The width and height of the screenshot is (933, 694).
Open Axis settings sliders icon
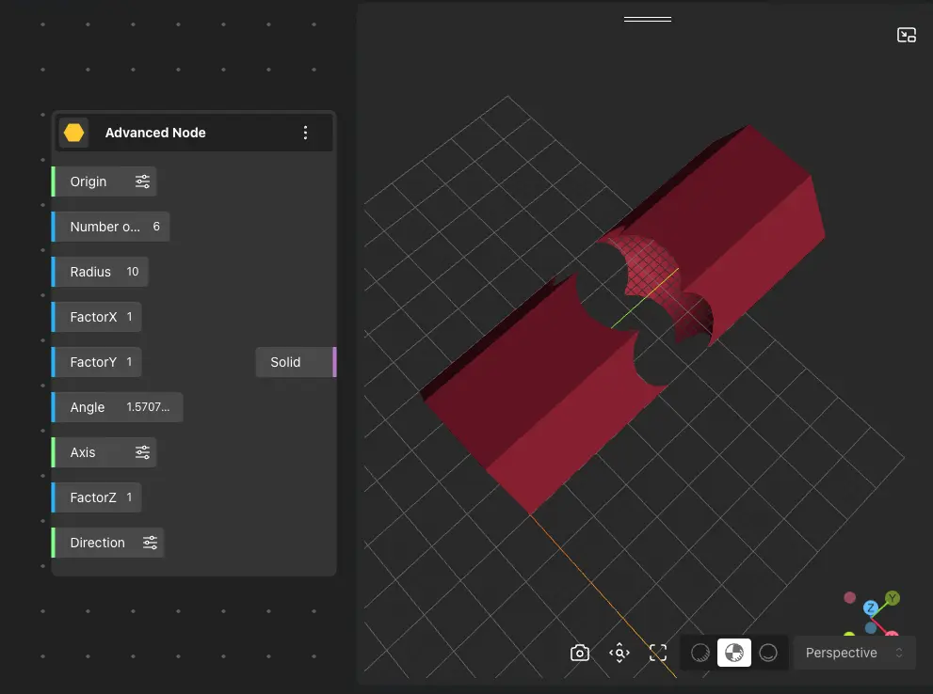[142, 452]
